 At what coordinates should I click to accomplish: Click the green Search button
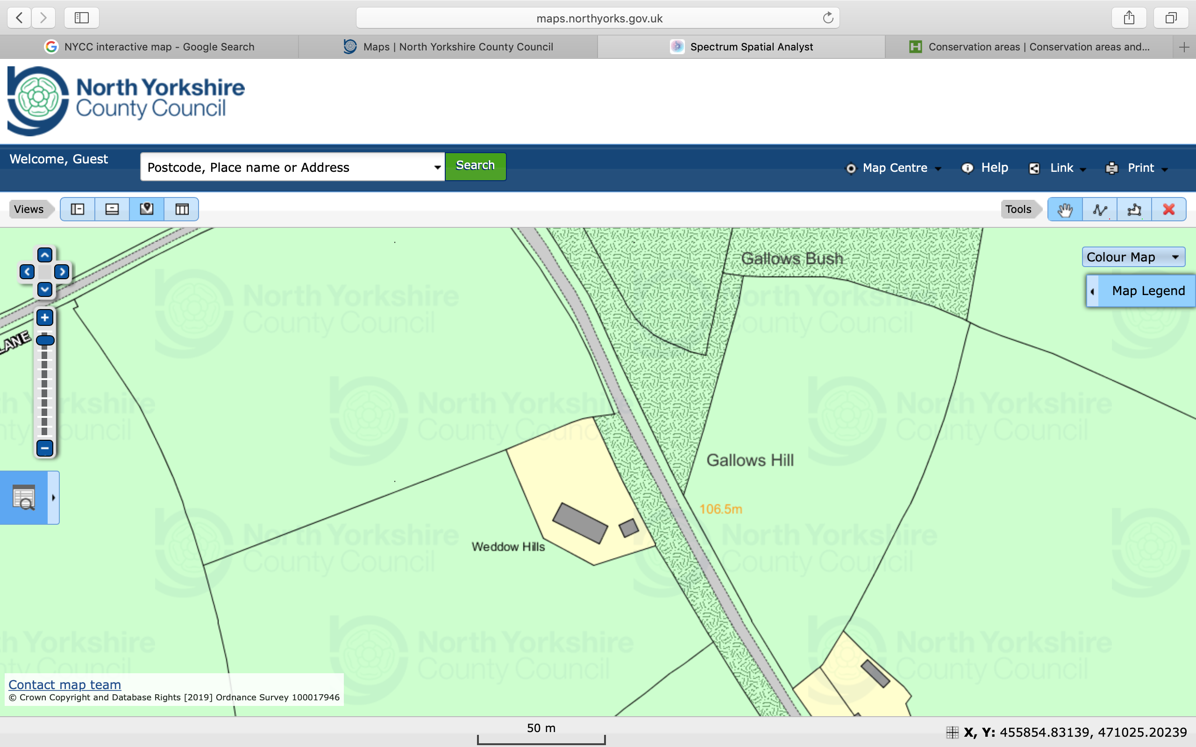click(x=475, y=166)
